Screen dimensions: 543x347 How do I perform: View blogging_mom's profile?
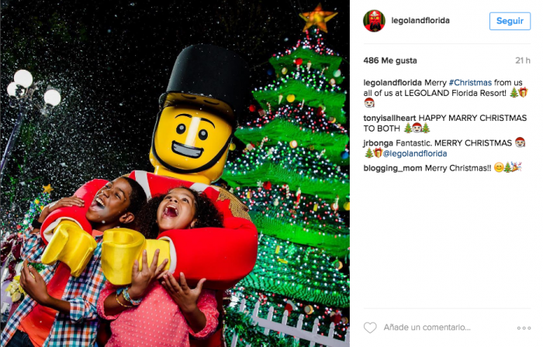click(393, 168)
